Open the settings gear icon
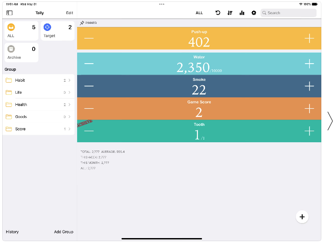335x250 pixels. point(254,13)
